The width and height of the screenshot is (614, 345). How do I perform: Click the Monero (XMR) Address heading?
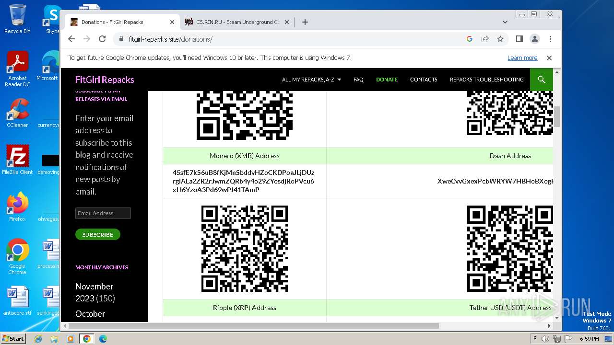245,156
